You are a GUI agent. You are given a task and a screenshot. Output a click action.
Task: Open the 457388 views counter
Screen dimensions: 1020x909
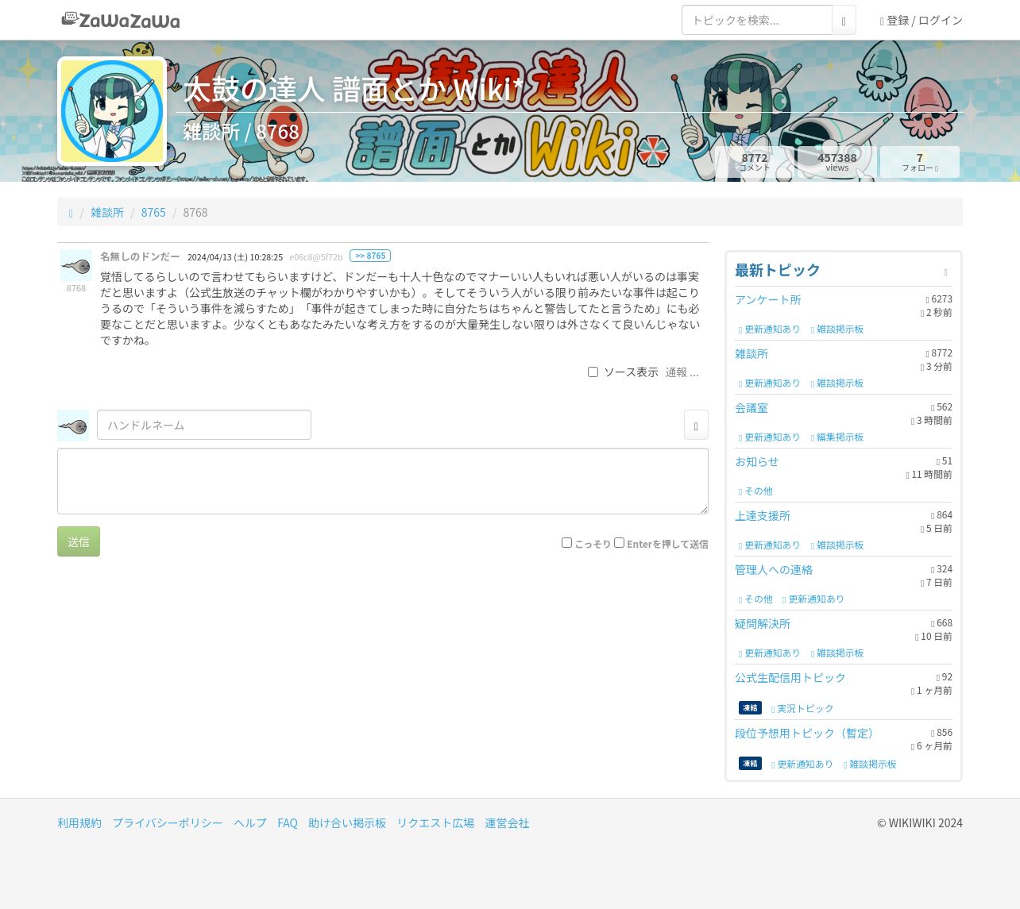pos(837,161)
